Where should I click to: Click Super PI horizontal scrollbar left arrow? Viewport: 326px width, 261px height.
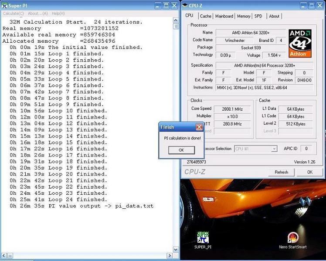pos(4,255)
